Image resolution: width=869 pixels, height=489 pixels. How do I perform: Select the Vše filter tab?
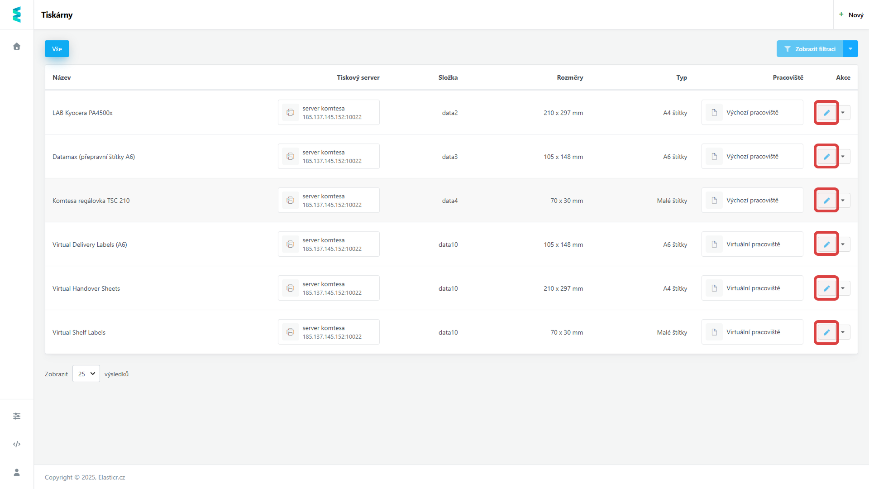tap(57, 49)
